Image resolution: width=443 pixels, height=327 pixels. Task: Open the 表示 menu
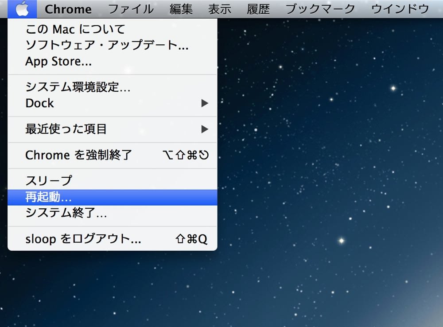(220, 9)
